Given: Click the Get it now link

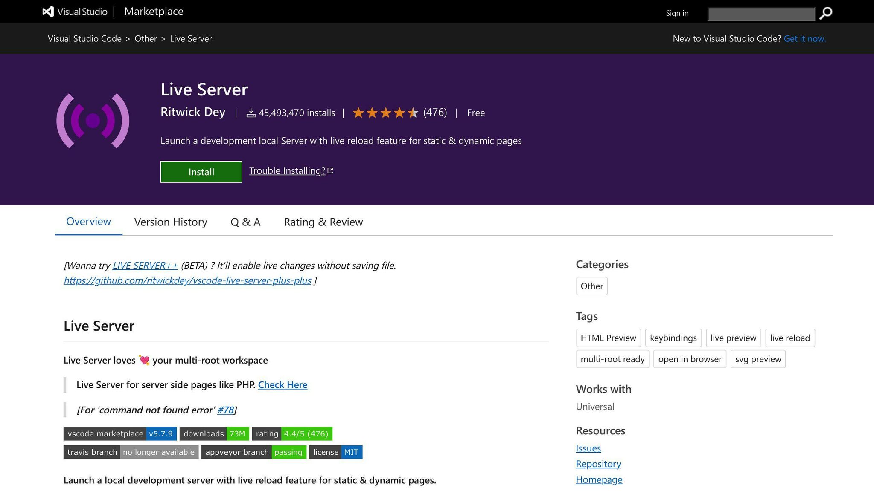Looking at the screenshot, I should coord(804,38).
